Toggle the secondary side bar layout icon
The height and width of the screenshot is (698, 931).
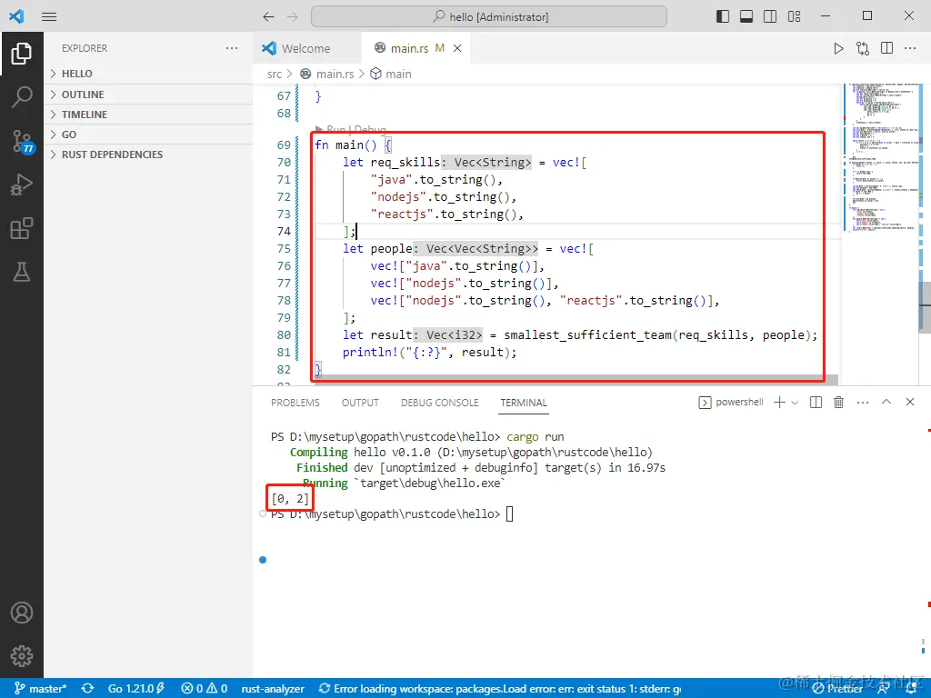[x=770, y=16]
